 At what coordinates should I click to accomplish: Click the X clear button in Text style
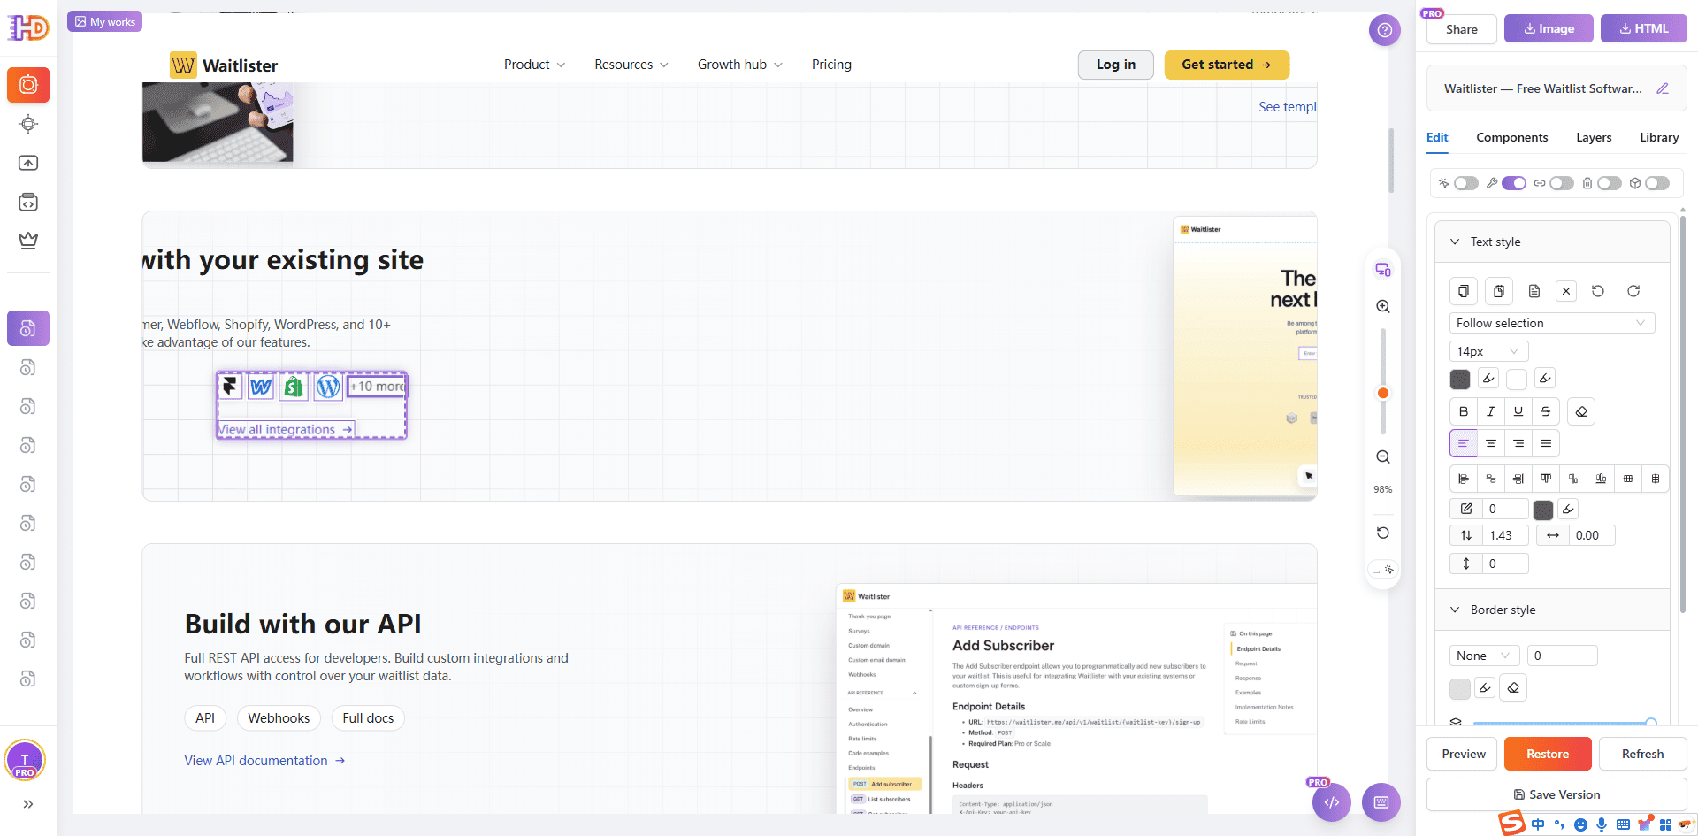point(1566,291)
